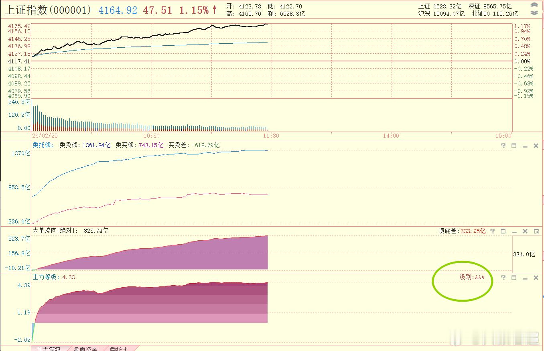Expand header with the double down chevron
The image size is (544, 351).
click(x=534, y=13)
